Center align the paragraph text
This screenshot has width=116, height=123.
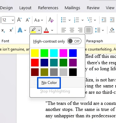[x=72, y=30]
